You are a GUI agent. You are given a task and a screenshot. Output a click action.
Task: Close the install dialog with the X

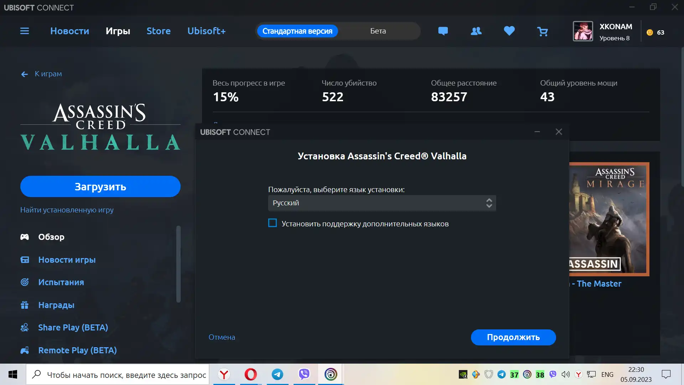tap(559, 132)
